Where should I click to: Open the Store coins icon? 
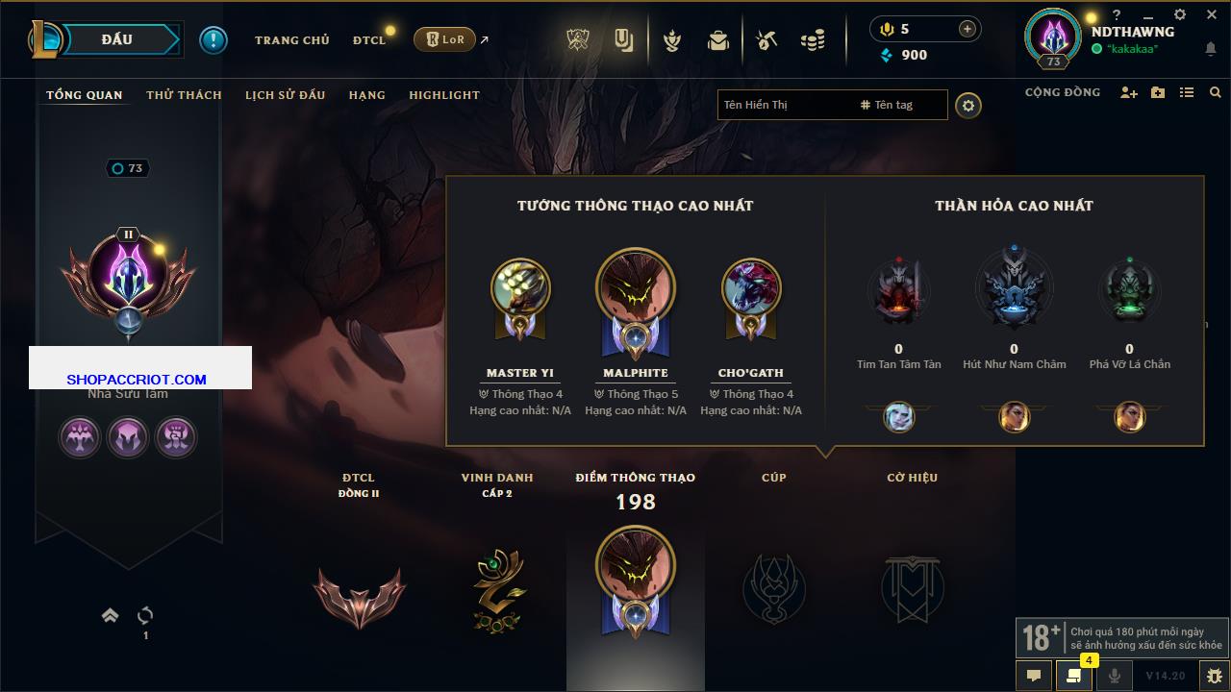pyautogui.click(x=813, y=40)
